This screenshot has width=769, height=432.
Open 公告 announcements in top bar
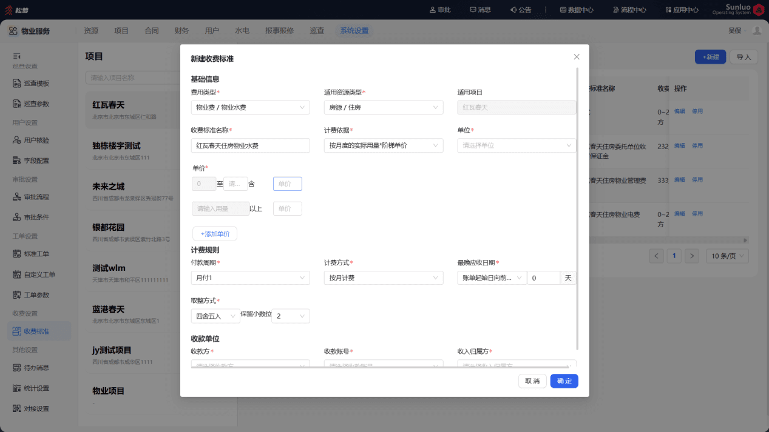coord(520,10)
